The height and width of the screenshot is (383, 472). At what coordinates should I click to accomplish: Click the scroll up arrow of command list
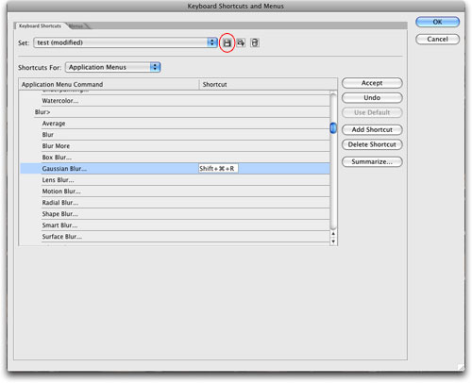pos(333,234)
